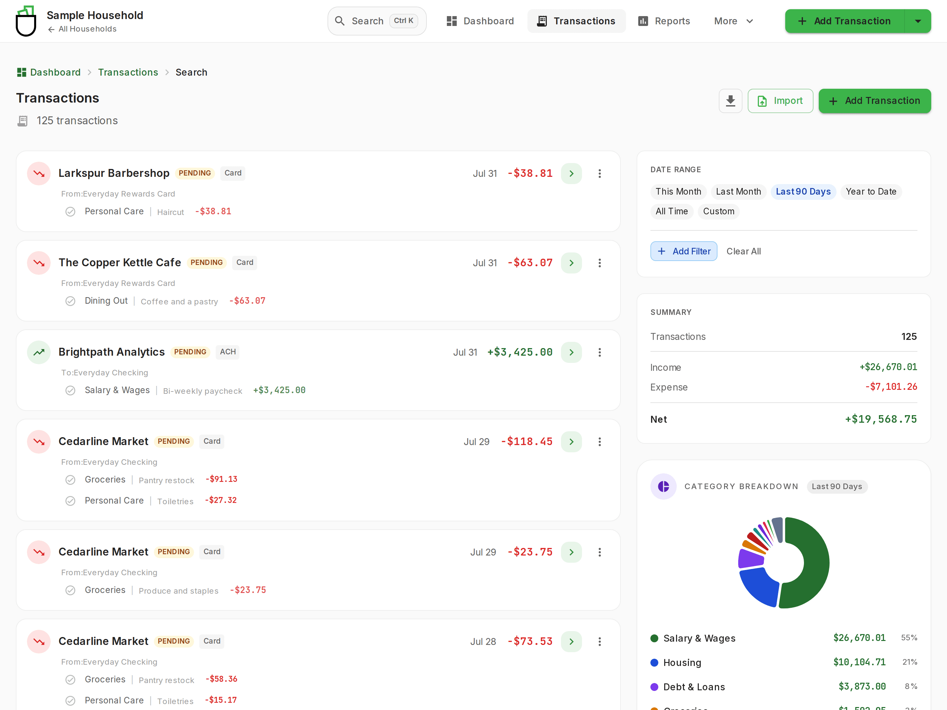Toggle Groceries Pantry restock -$91.13 check
Viewport: 947px width, 710px height.
pos(71,480)
